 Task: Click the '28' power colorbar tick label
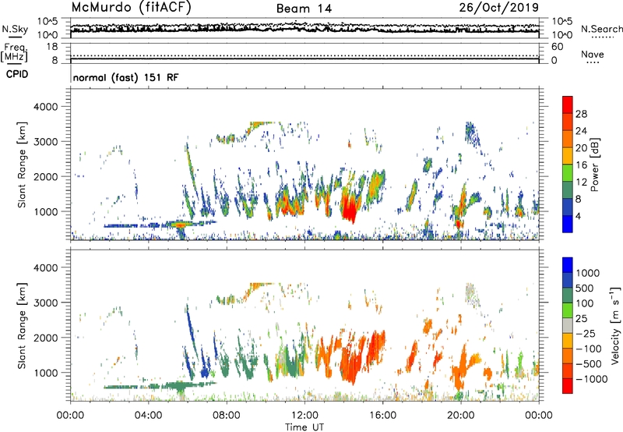pos(581,114)
